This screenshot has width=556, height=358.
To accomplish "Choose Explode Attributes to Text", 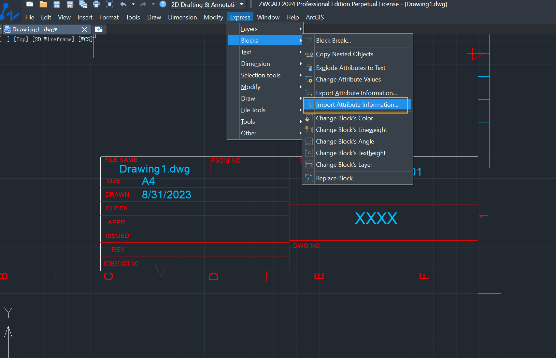I will tap(357, 68).
